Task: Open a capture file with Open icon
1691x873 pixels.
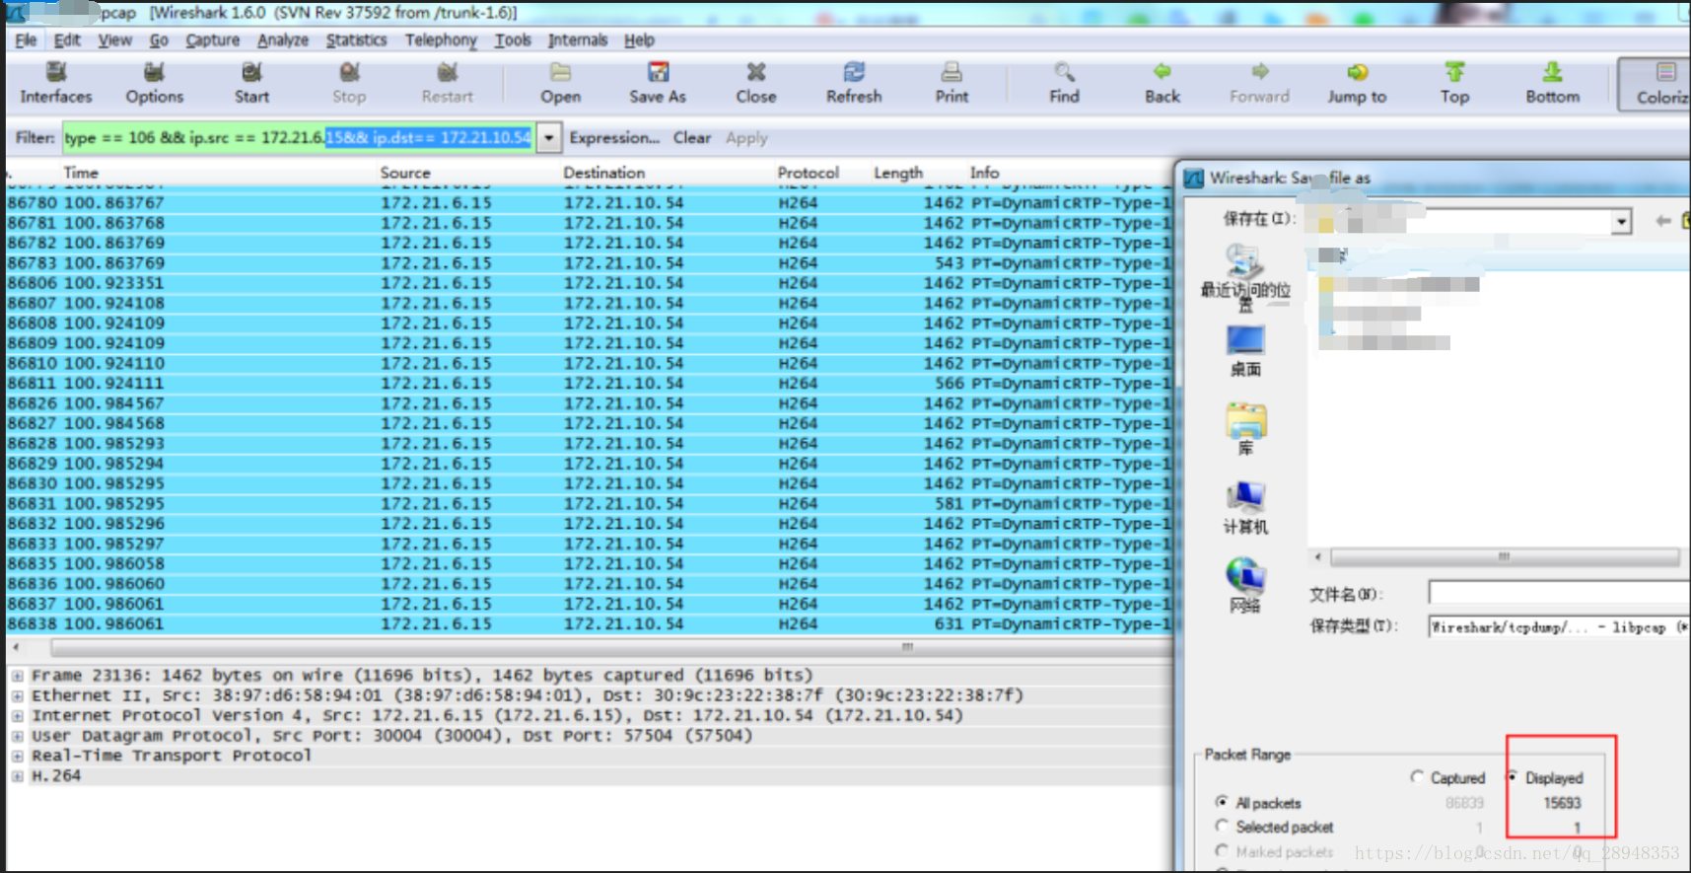Action: [x=560, y=83]
